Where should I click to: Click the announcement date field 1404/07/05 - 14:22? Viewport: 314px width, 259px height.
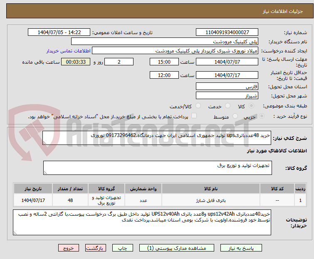pos(59,32)
